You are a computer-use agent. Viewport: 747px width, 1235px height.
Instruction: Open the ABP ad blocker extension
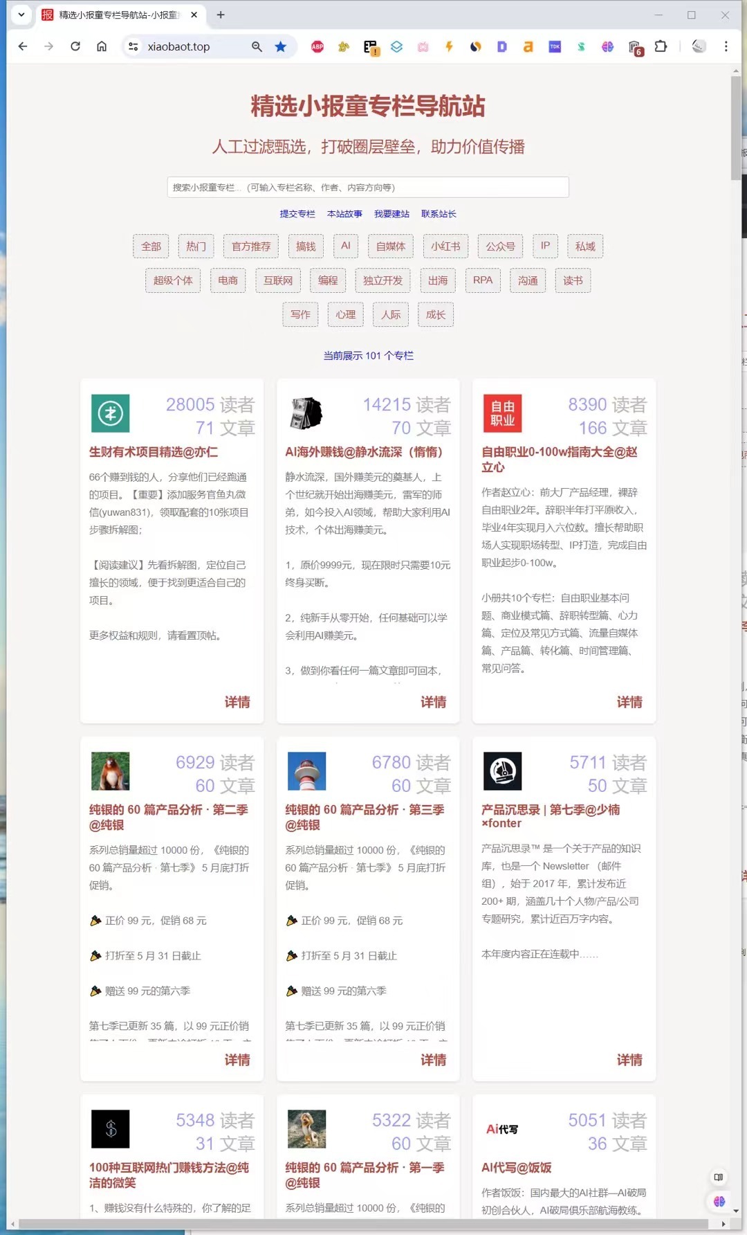(317, 46)
